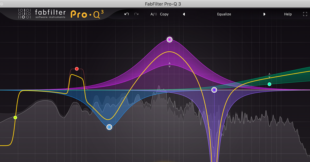The width and height of the screenshot is (310, 162).
Task: Click the Pro-Q 3 product name
Action: (87, 15)
